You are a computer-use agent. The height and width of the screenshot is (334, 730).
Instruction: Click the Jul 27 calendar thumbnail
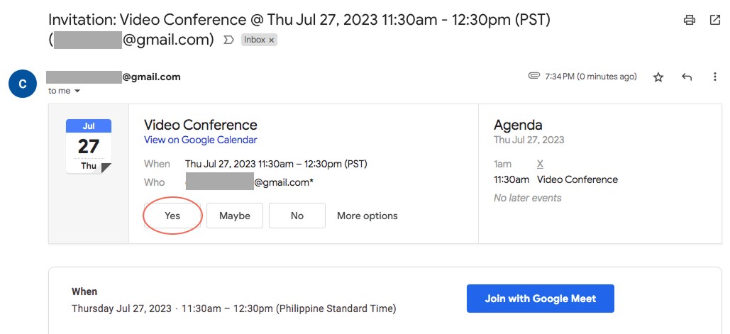89,146
